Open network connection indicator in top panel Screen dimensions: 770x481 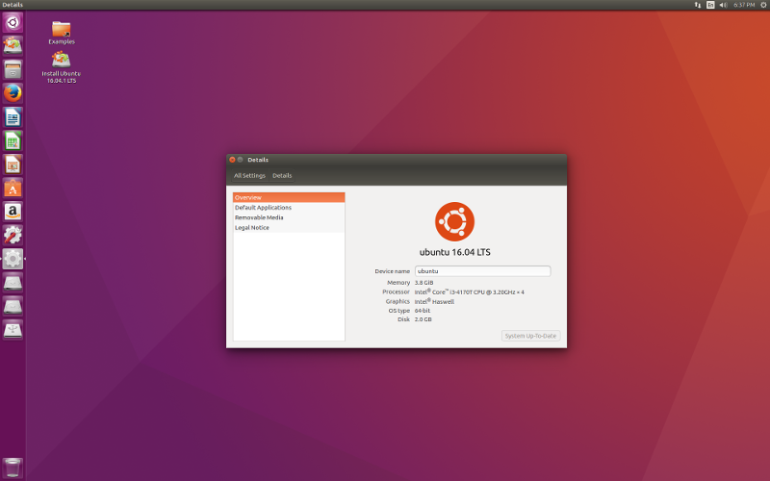pos(697,5)
